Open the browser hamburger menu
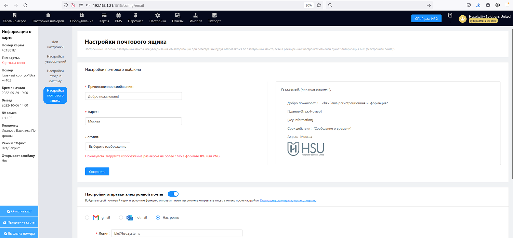513x238 pixels. [x=508, y=5]
